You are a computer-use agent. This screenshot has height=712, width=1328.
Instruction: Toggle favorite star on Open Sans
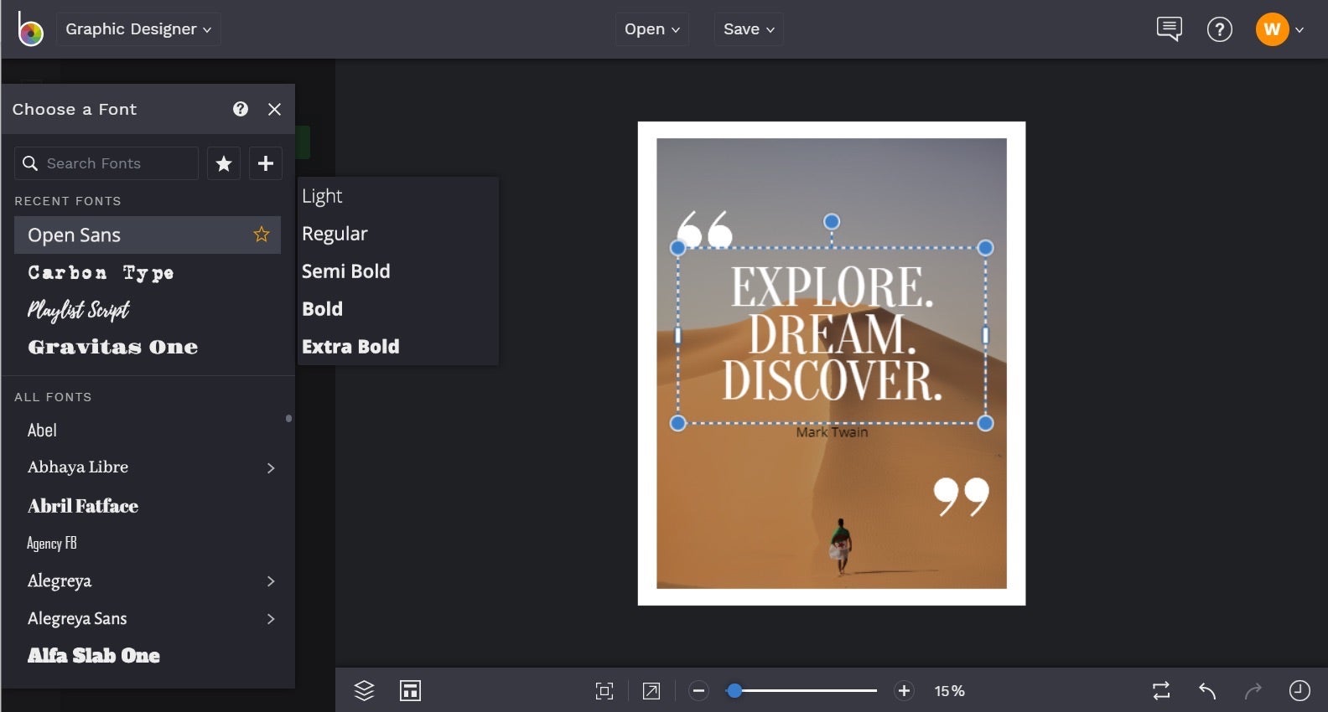[262, 235]
